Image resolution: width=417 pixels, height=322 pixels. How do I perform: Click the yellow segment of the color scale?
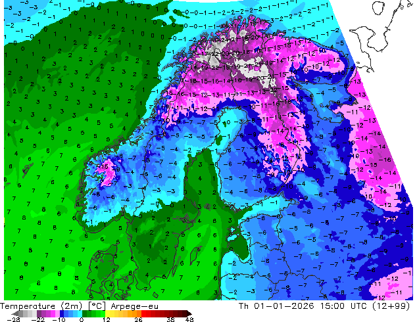[x=107, y=313]
